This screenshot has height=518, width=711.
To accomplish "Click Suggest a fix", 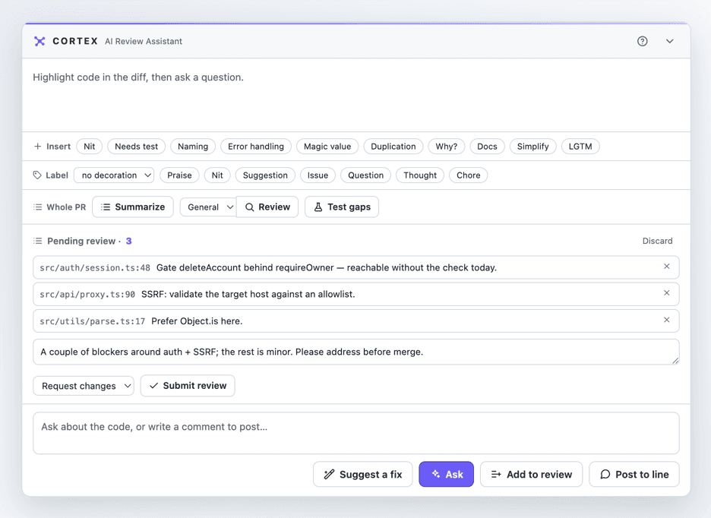I will tap(363, 475).
